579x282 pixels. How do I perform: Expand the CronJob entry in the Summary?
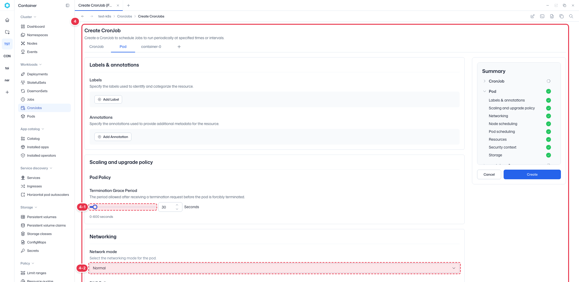(485, 81)
